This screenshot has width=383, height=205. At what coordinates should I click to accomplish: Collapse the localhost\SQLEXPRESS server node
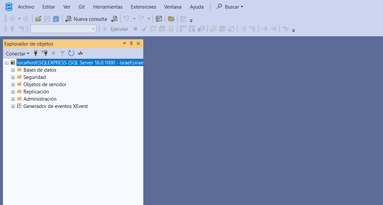[7, 63]
